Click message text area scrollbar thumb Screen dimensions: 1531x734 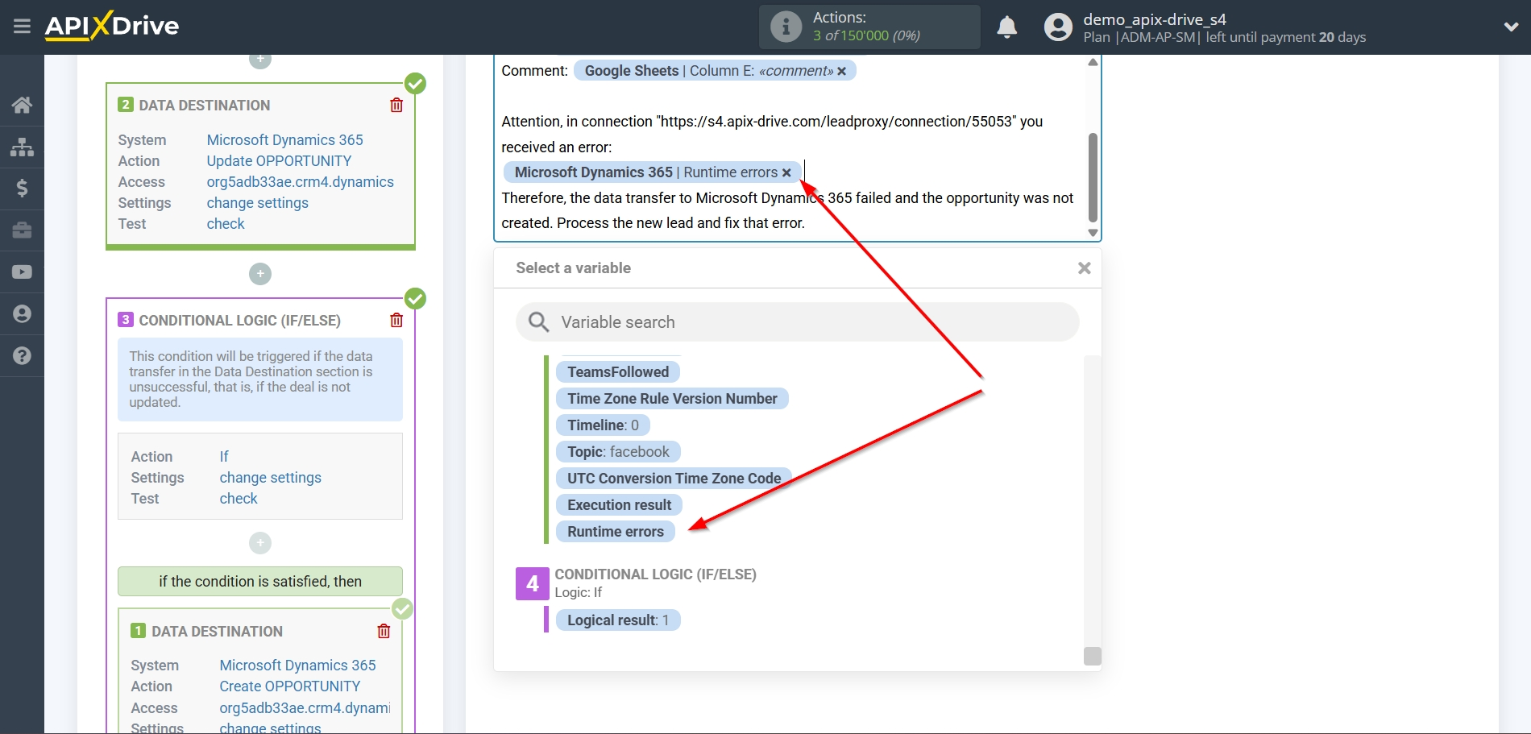tap(1093, 177)
